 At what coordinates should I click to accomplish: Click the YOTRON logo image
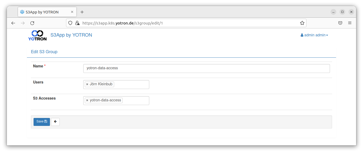[x=37, y=35]
